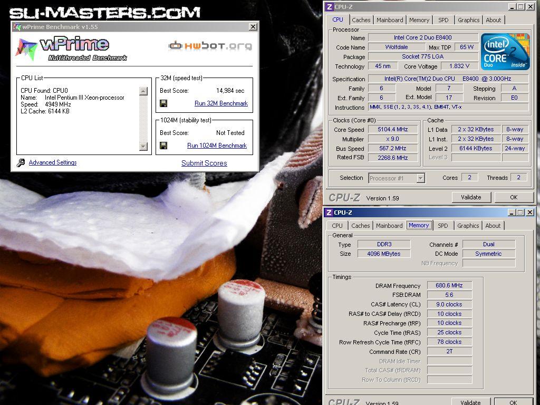Select the About tab in upper CPU-Z window
The image size is (540, 405).
(494, 20)
